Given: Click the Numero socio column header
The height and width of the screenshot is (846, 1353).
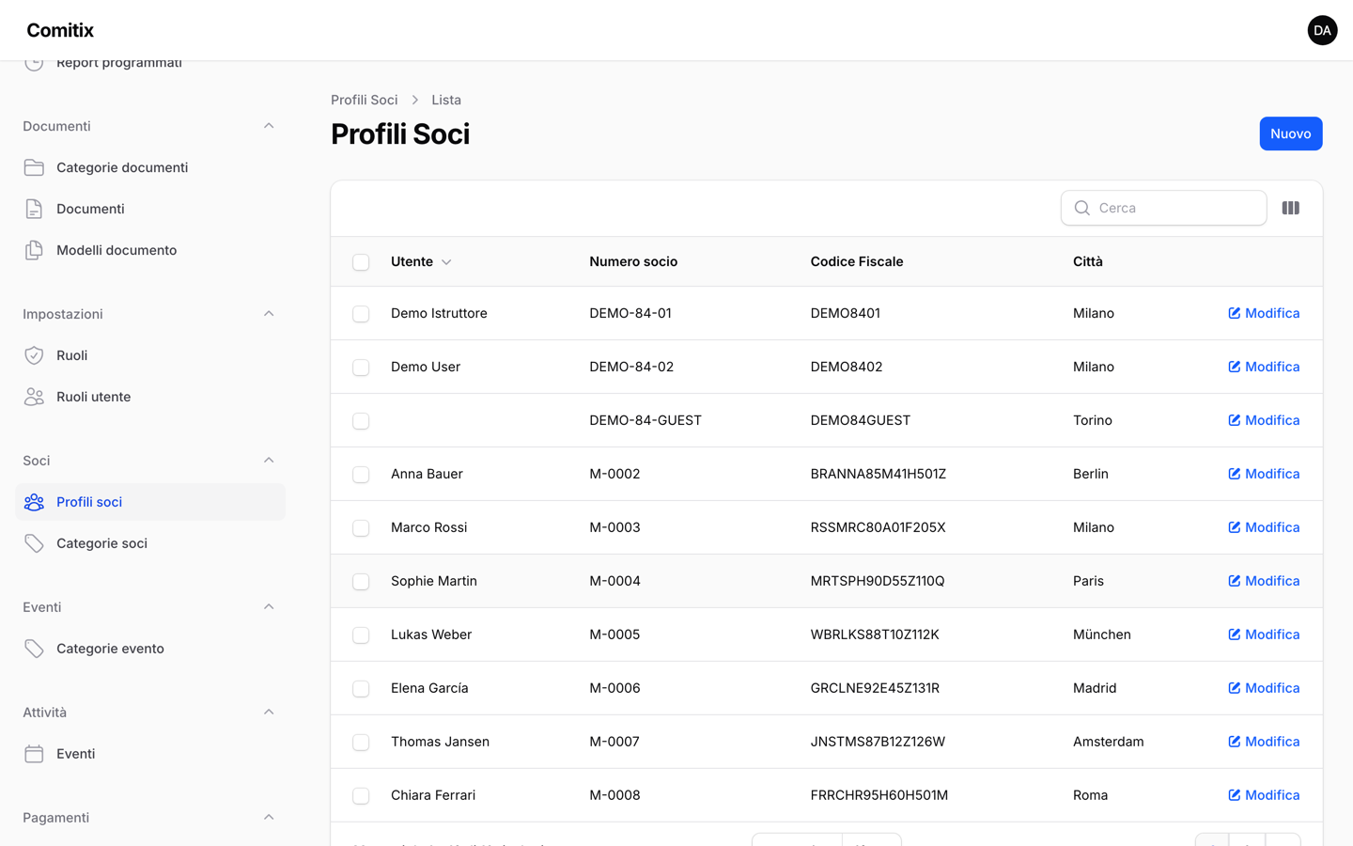Looking at the screenshot, I should [633, 261].
